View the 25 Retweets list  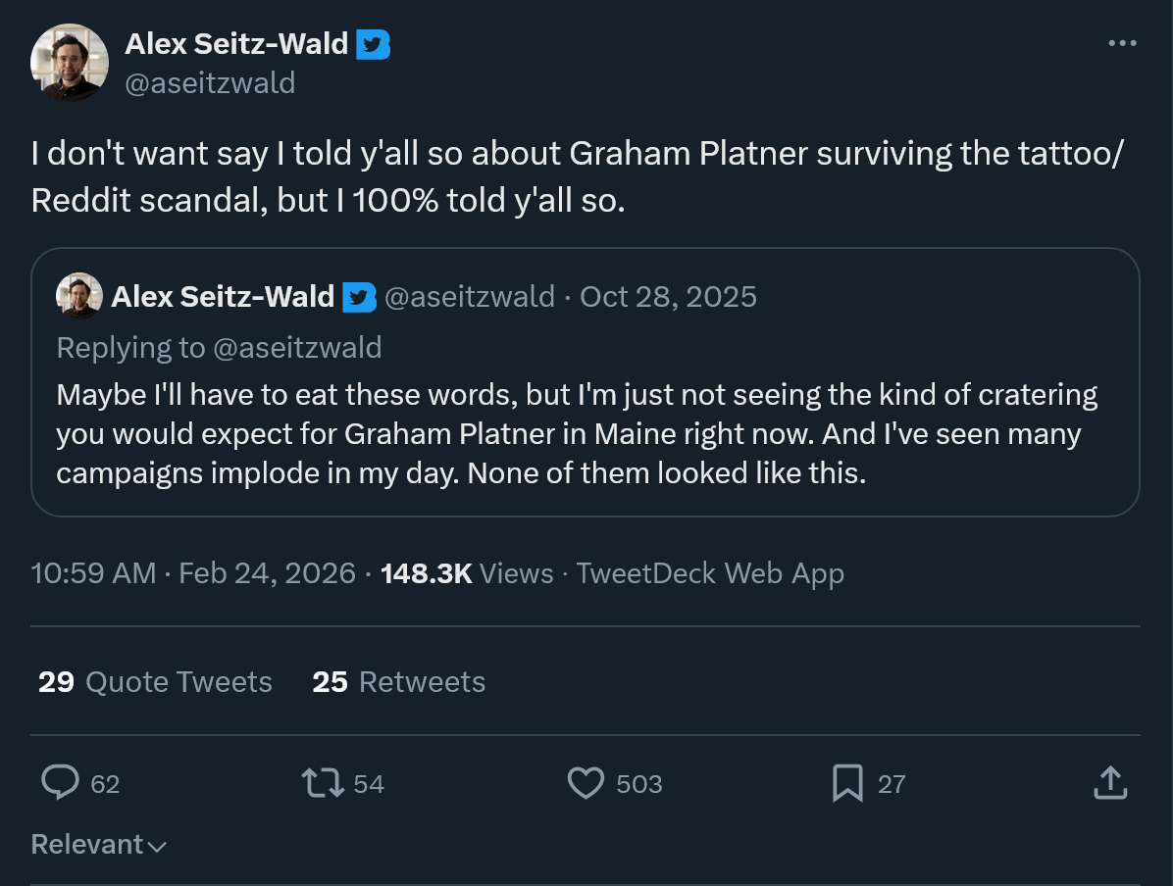(398, 682)
